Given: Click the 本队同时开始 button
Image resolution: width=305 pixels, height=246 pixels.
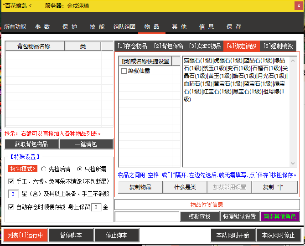Looking at the screenshot, I should (x=233, y=235).
